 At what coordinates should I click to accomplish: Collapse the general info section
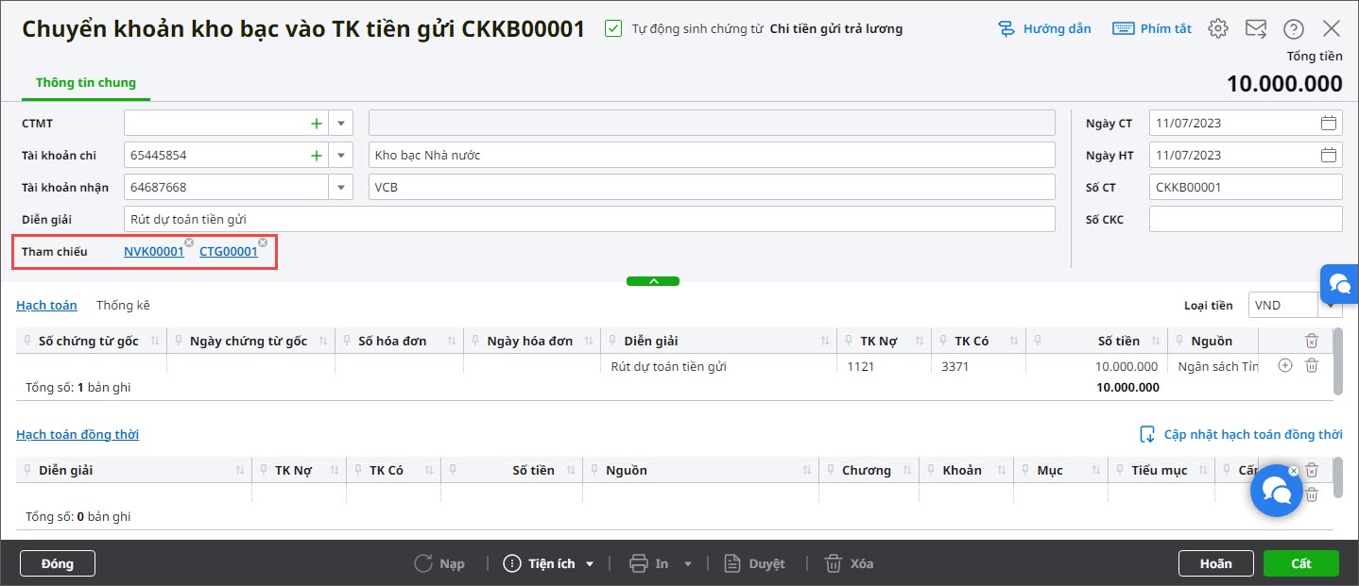tap(652, 281)
